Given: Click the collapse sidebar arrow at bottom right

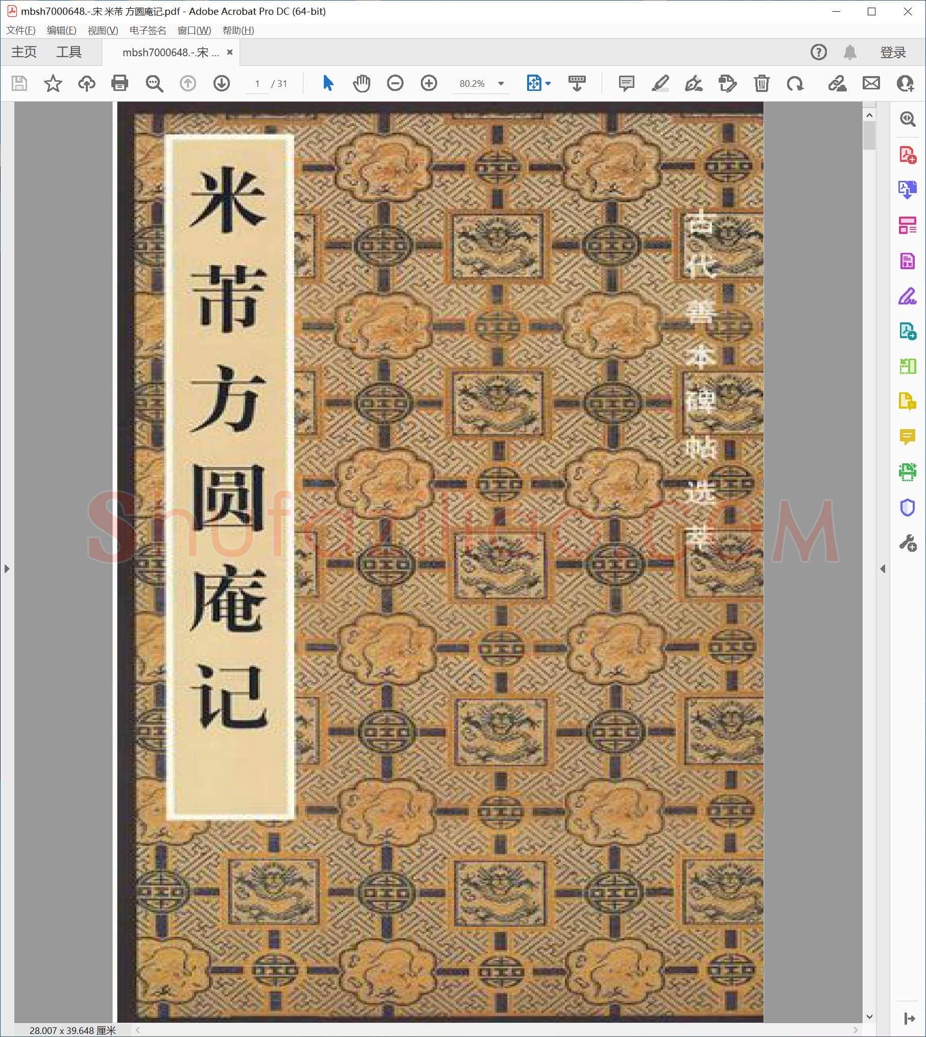Looking at the screenshot, I should click(909, 1019).
